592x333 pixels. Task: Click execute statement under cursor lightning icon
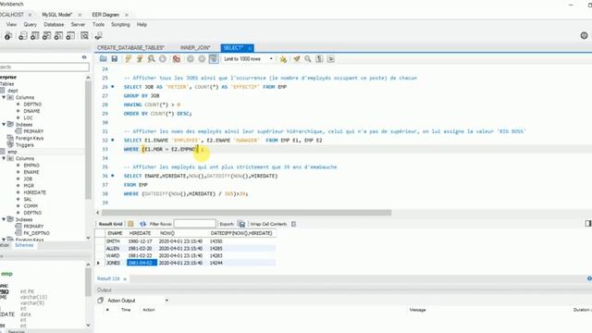[140, 59]
